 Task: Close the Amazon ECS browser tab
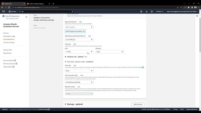tap(24, 4)
